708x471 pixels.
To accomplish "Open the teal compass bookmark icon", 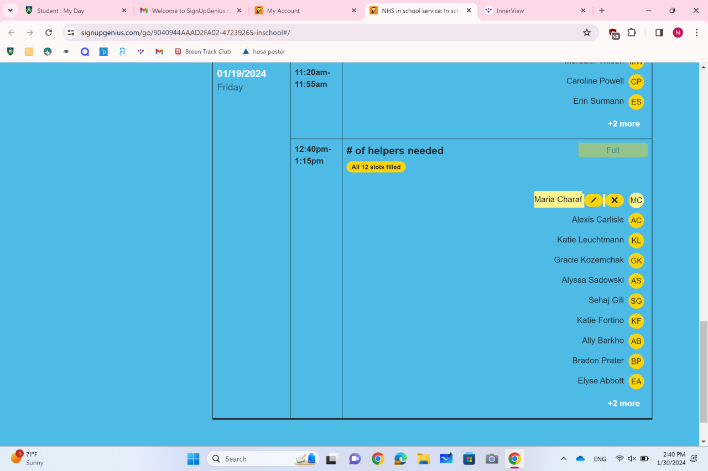I will pyautogui.click(x=48, y=51).
